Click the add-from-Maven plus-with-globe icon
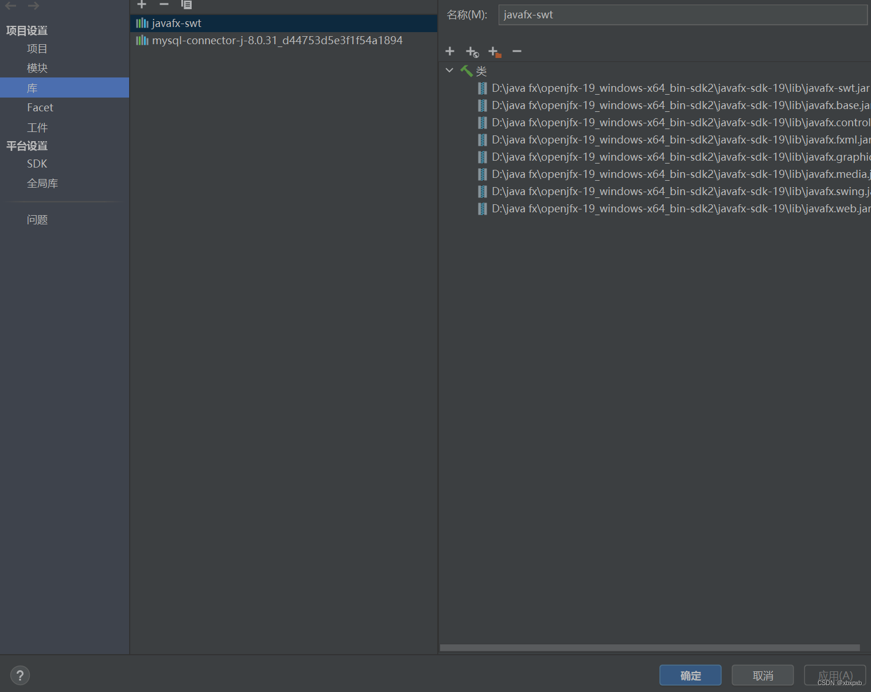Viewport: 871px width, 692px height. 472,51
